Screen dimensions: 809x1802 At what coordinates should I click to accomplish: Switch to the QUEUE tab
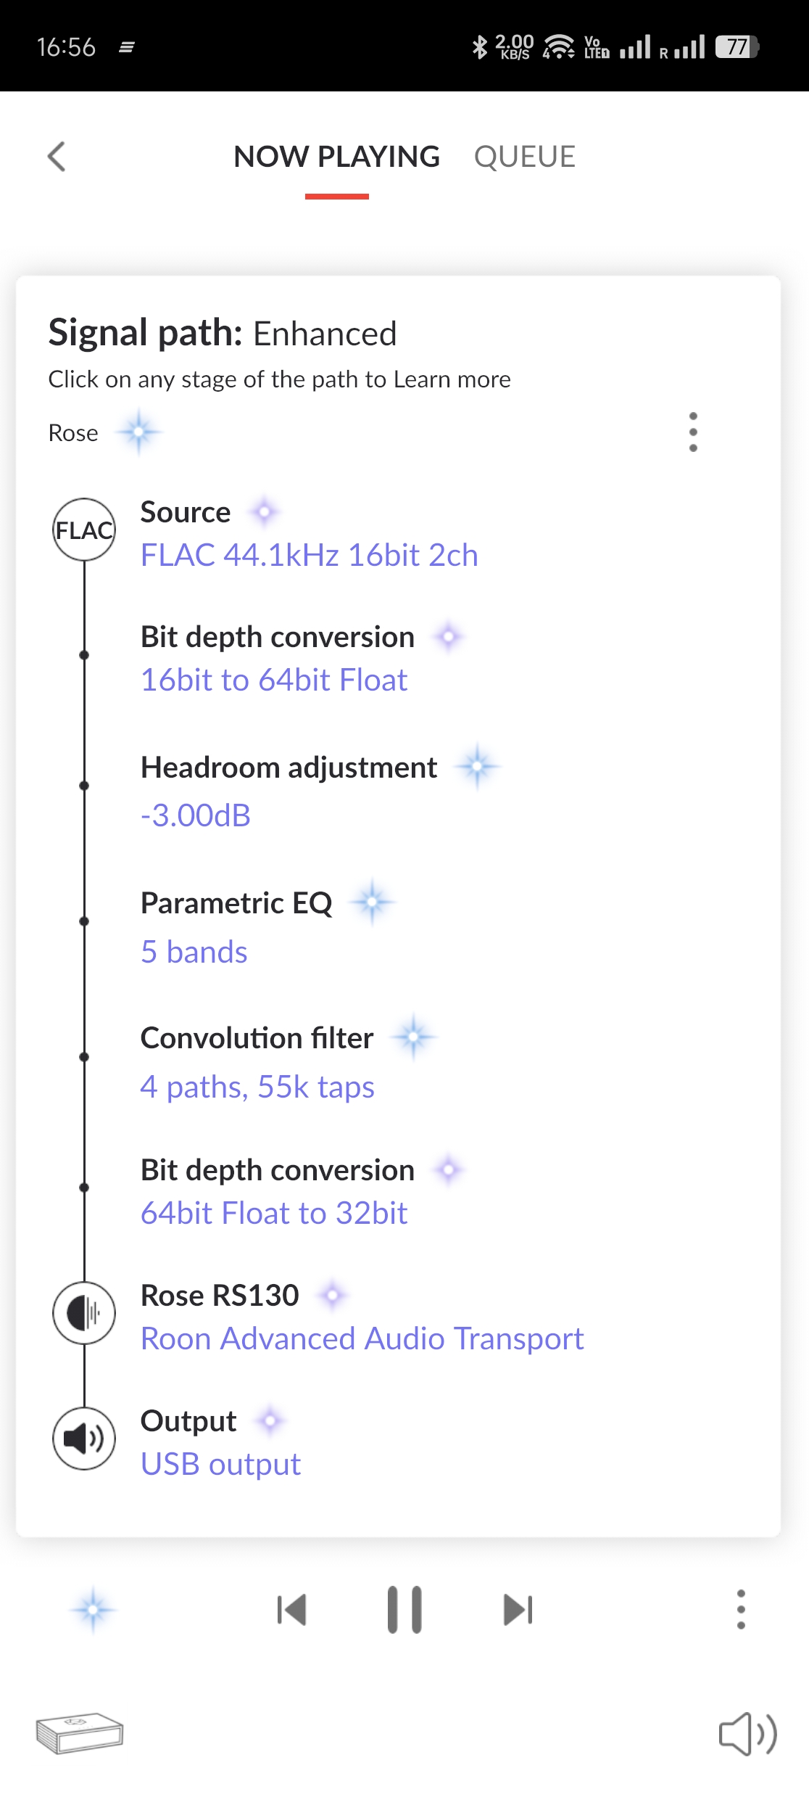coord(524,157)
